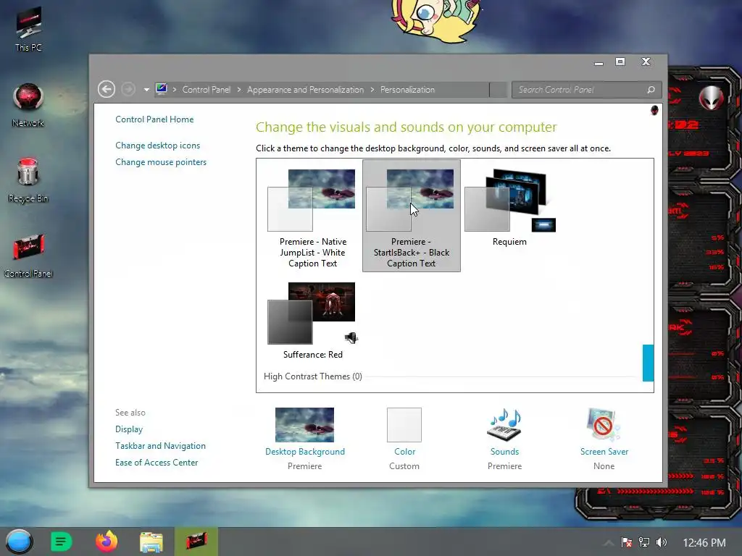Click the refresh button beside address bar

[x=499, y=90]
